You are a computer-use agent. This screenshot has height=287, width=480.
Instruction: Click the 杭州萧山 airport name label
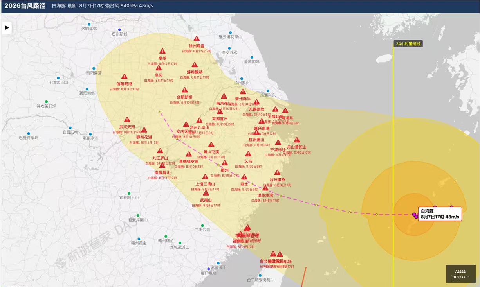click(x=256, y=140)
